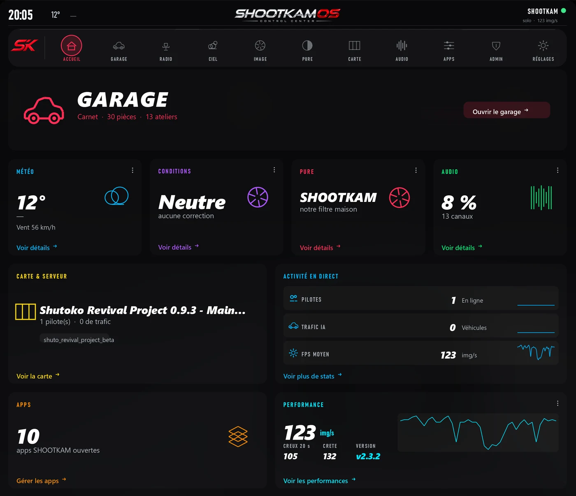Viewport: 576px width, 496px height.
Task: Open the Carte nav icon
Action: coord(355,49)
